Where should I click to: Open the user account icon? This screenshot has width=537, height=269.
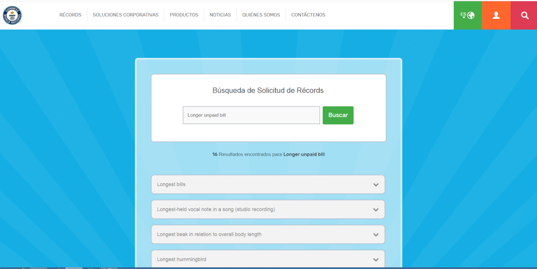click(496, 15)
